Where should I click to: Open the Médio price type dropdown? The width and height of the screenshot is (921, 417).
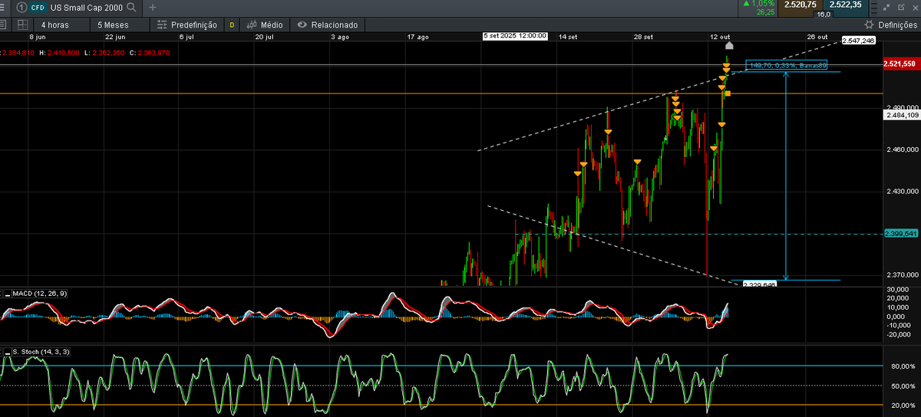[266, 25]
